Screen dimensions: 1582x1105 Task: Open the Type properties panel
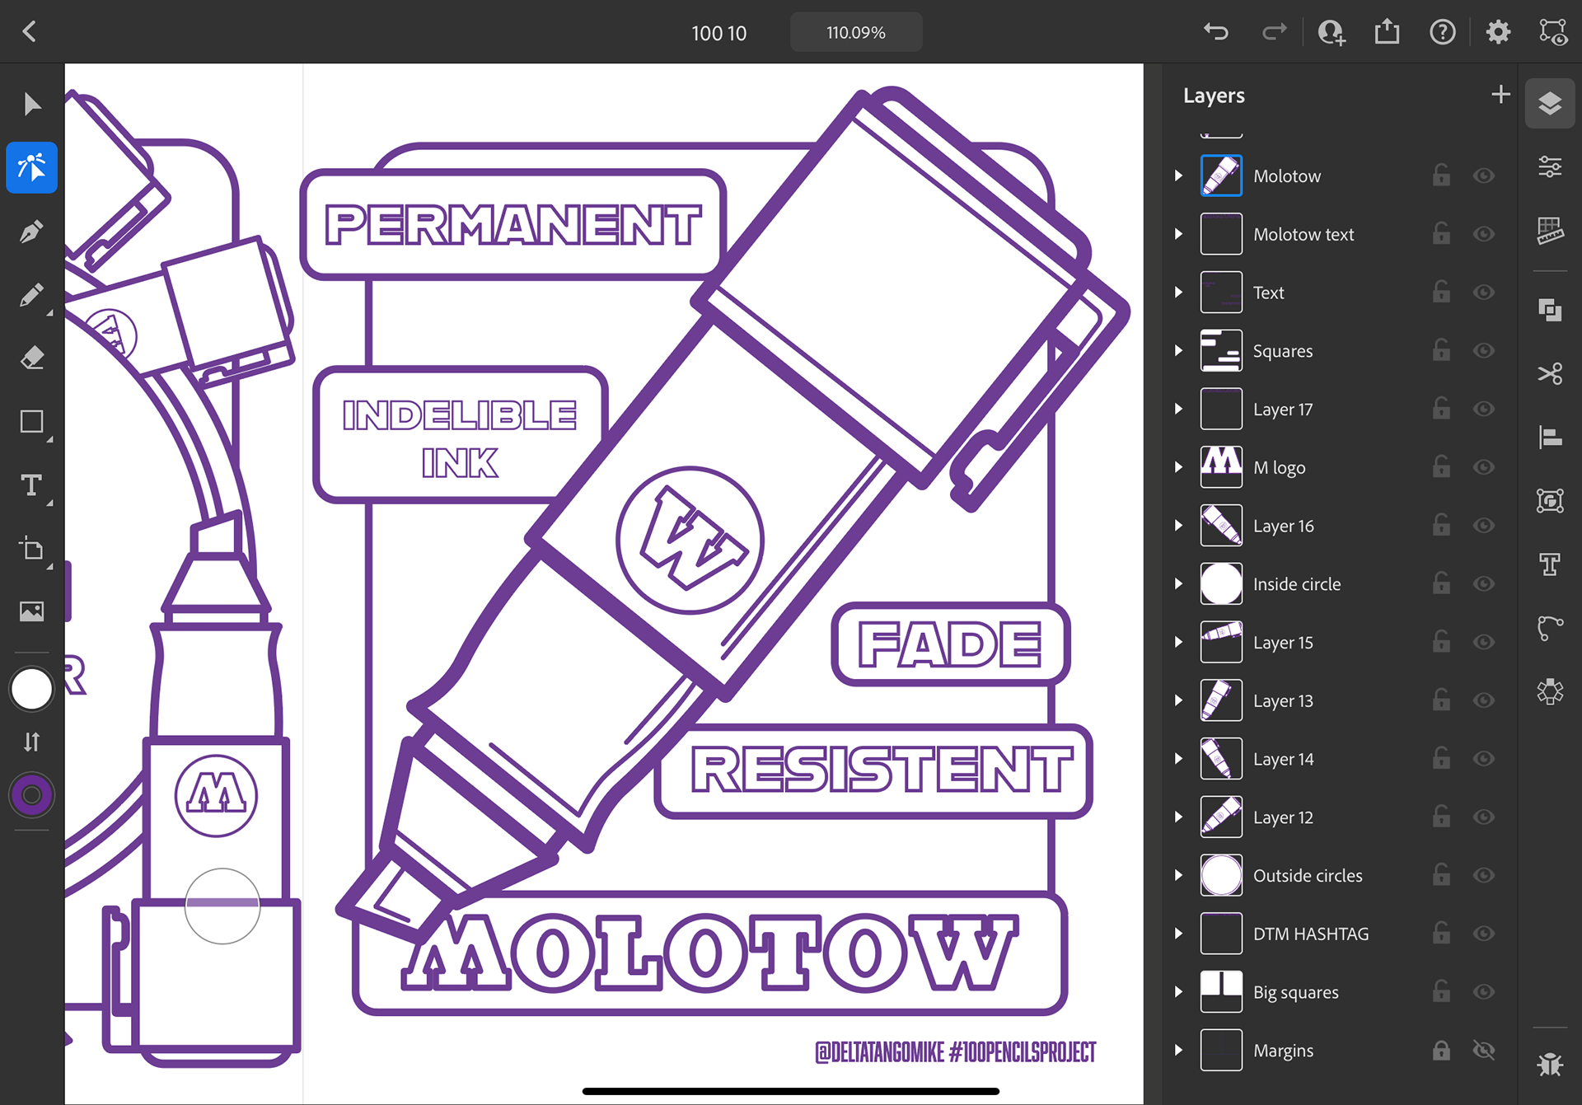pyautogui.click(x=1550, y=564)
